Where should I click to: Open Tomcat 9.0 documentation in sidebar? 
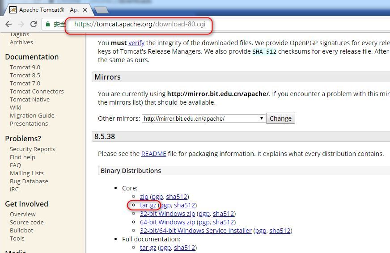25,67
